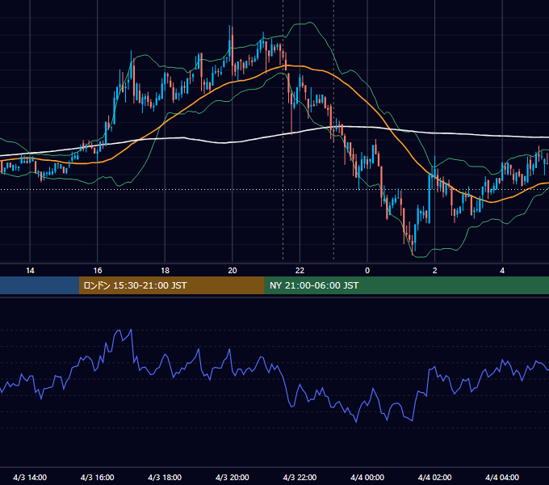
Task: Select the ロンドン 15:30-21:00 JST session bar
Action: (171, 285)
